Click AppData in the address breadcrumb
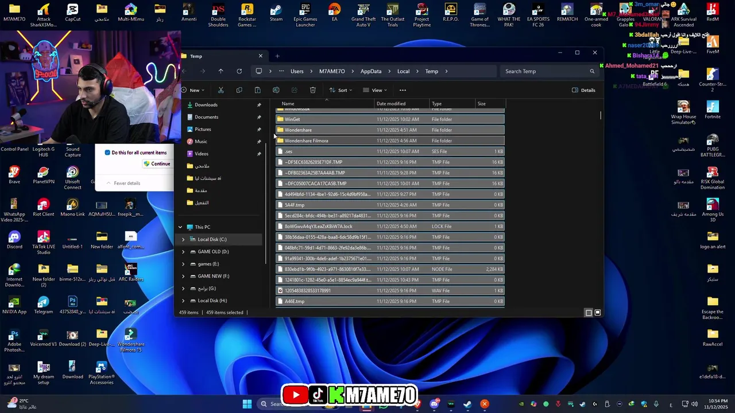 [371, 71]
